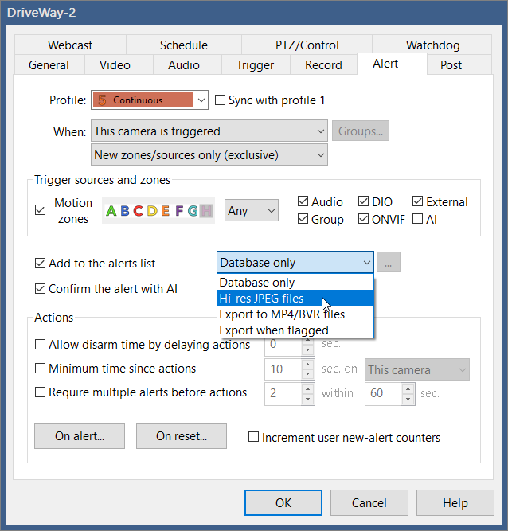Switch to the Trigger tab

(256, 65)
